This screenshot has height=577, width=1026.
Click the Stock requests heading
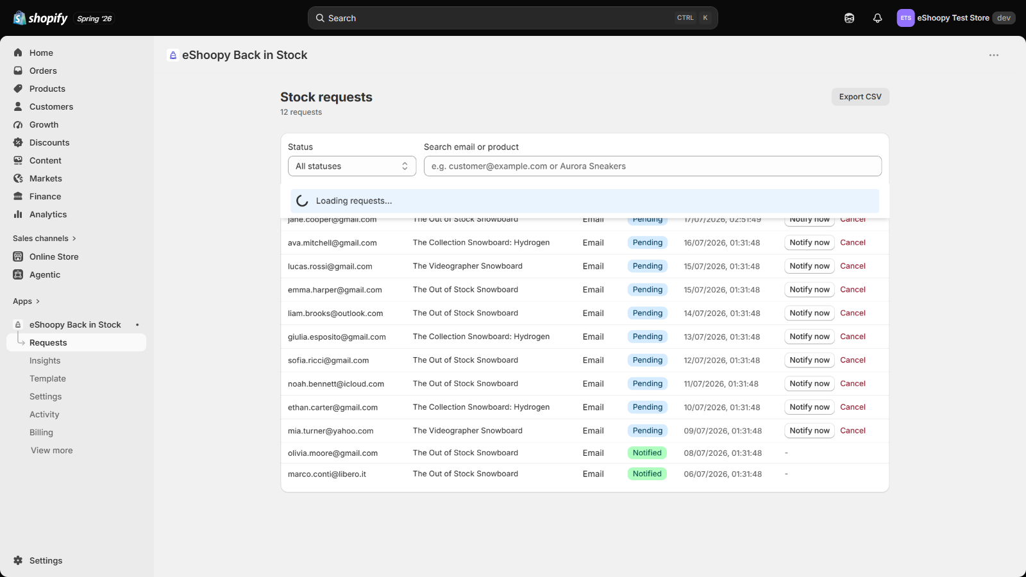coord(326,97)
